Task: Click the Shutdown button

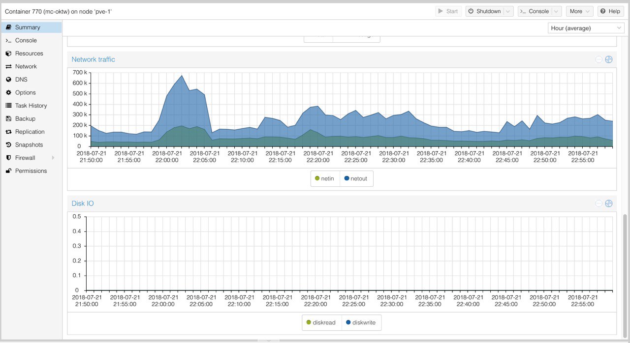Action: coord(484,11)
